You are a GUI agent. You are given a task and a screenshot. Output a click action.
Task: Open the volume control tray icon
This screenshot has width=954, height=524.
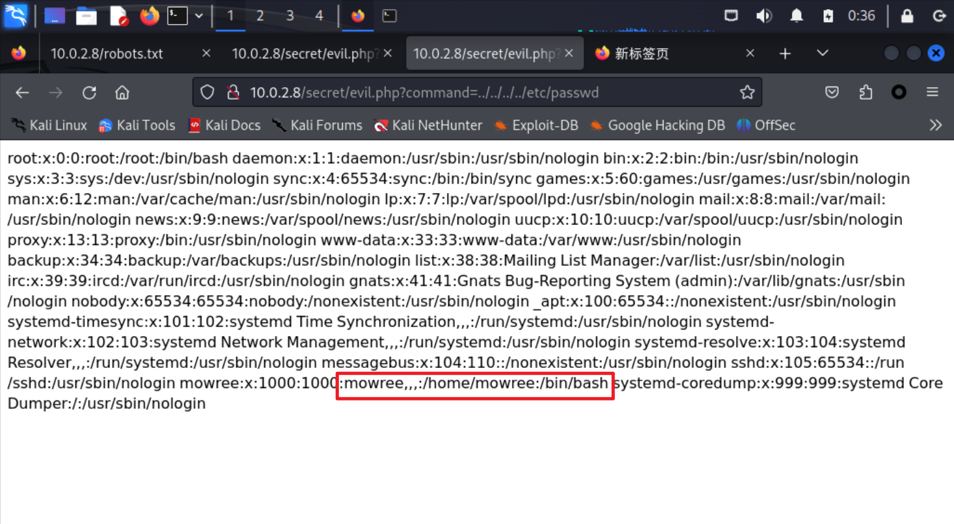pos(764,16)
